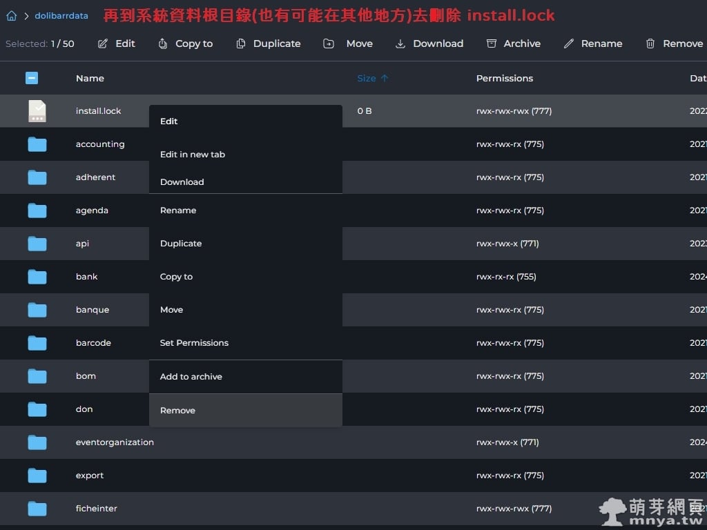The width and height of the screenshot is (707, 530).
Task: Click the Permissions column header
Action: point(504,78)
